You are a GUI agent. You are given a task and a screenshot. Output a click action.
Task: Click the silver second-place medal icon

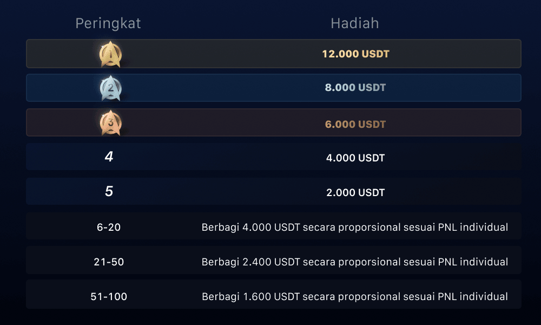[x=110, y=88]
